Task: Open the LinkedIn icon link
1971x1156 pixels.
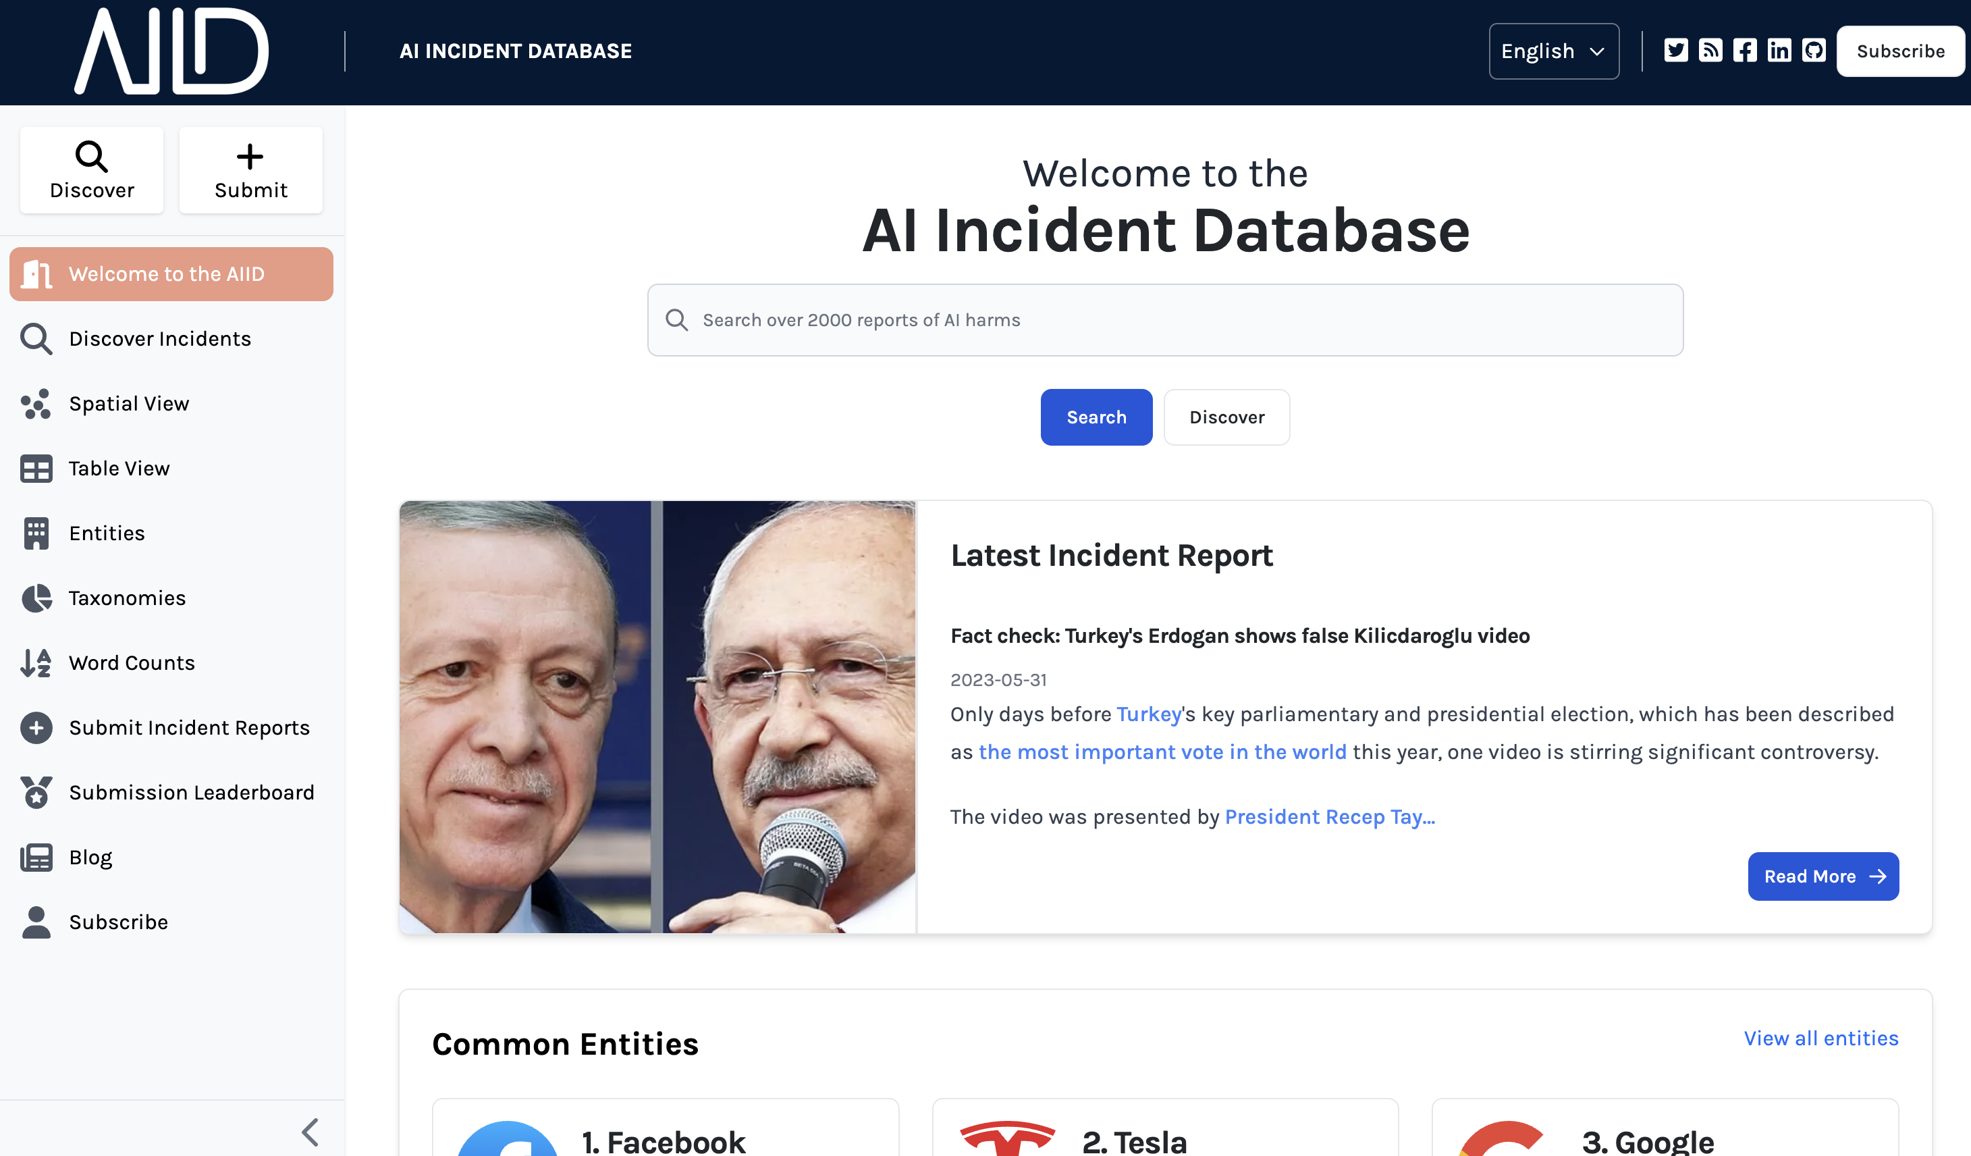Action: 1779,51
